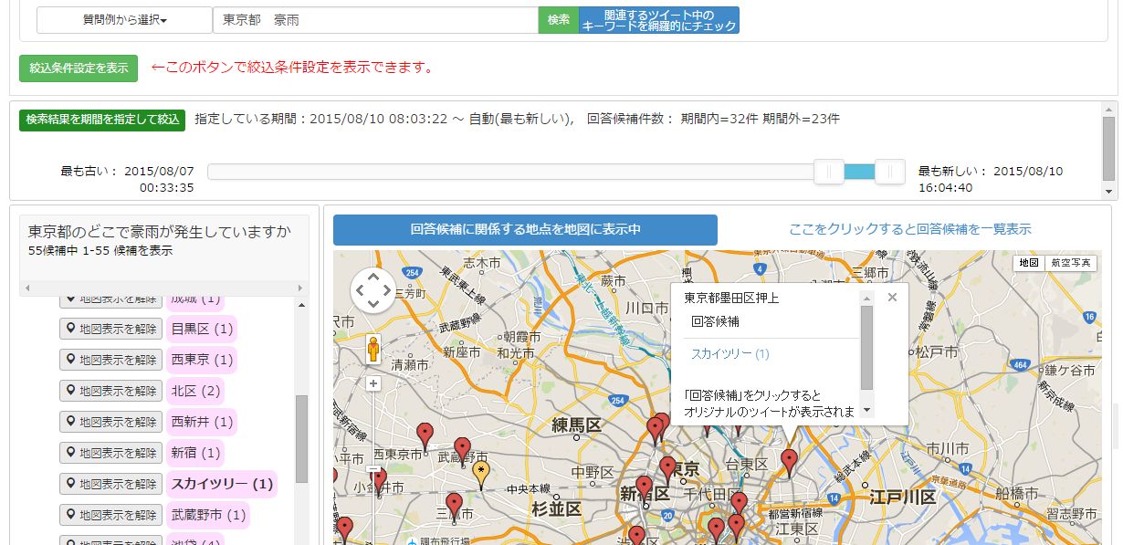
Task: Select the red marker above 武蔵野市 label
Action: pyautogui.click(x=463, y=450)
